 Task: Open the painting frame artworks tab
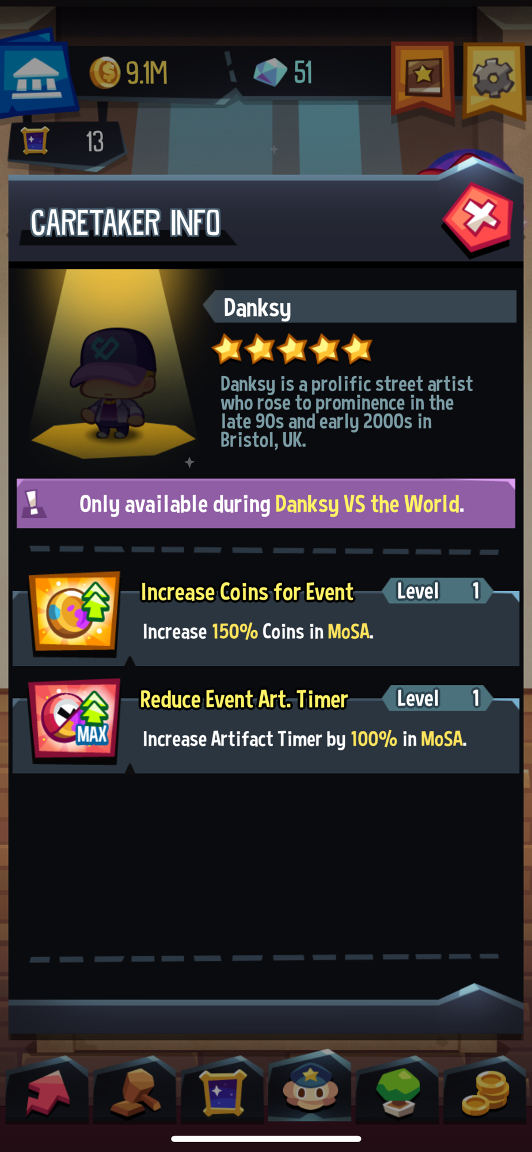tap(223, 1090)
